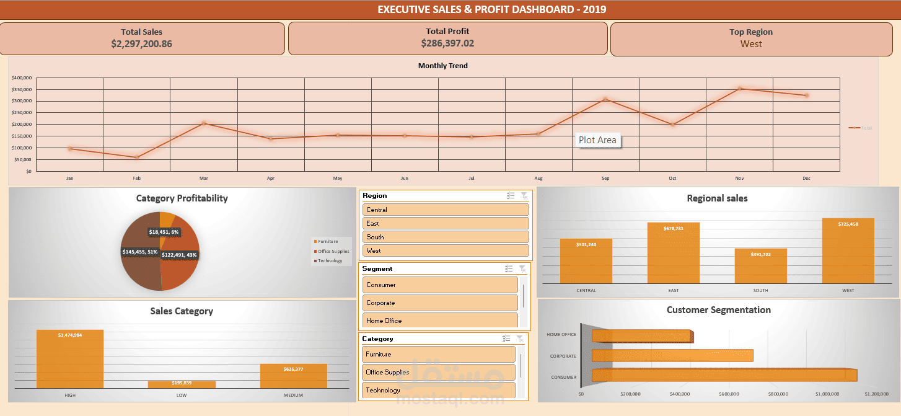Image resolution: width=901 pixels, height=416 pixels.
Task: Select the Technology legend color swatch
Action: point(316,260)
